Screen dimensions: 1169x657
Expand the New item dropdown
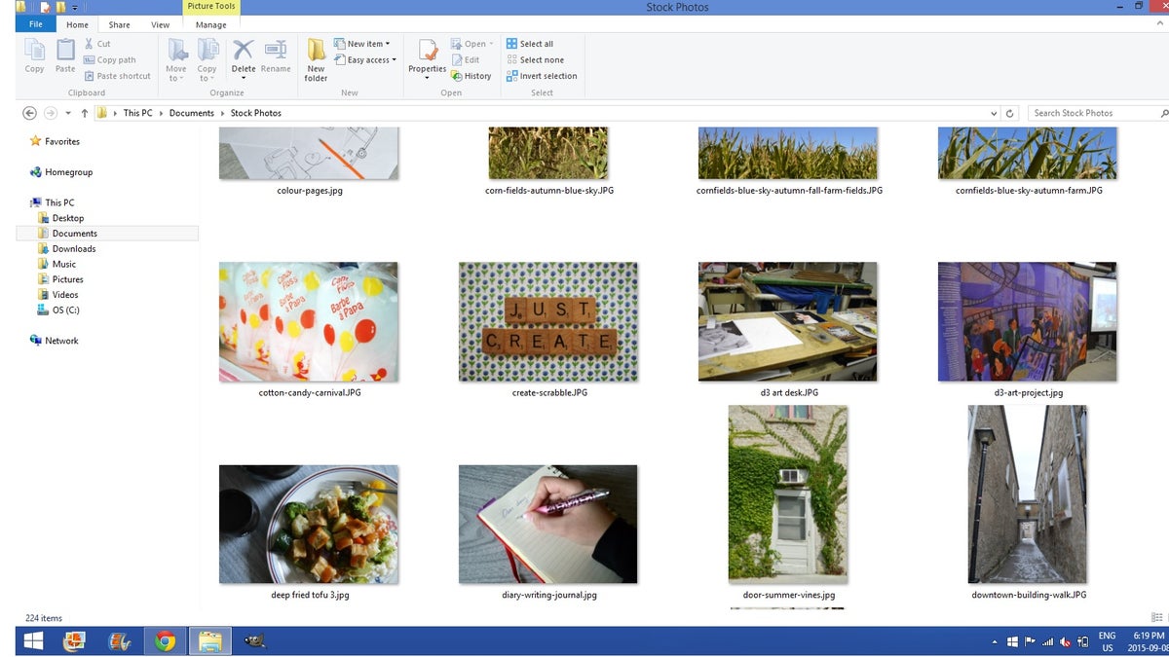361,44
